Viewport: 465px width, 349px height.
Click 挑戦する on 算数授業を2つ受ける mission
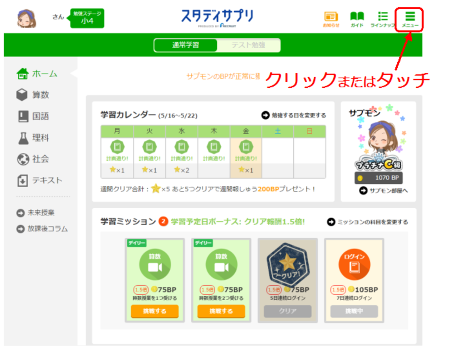221,311
